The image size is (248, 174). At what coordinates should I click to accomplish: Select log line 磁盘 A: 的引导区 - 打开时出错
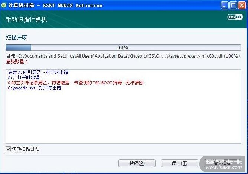tap(38, 72)
